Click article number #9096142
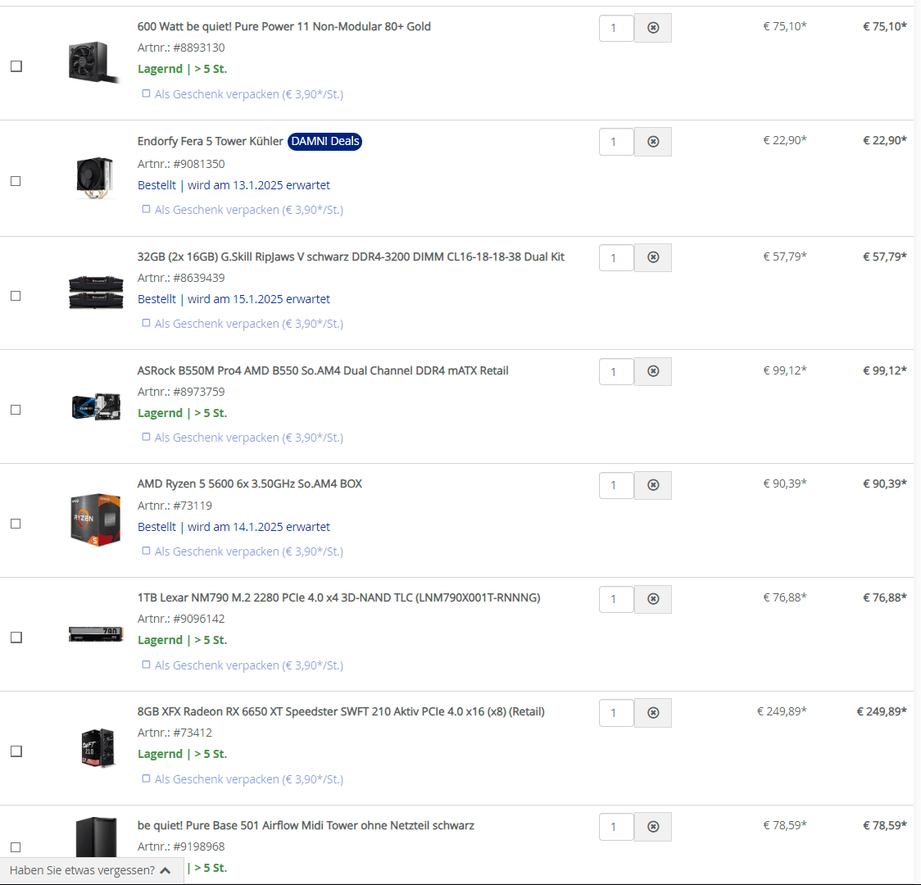 click(198, 619)
